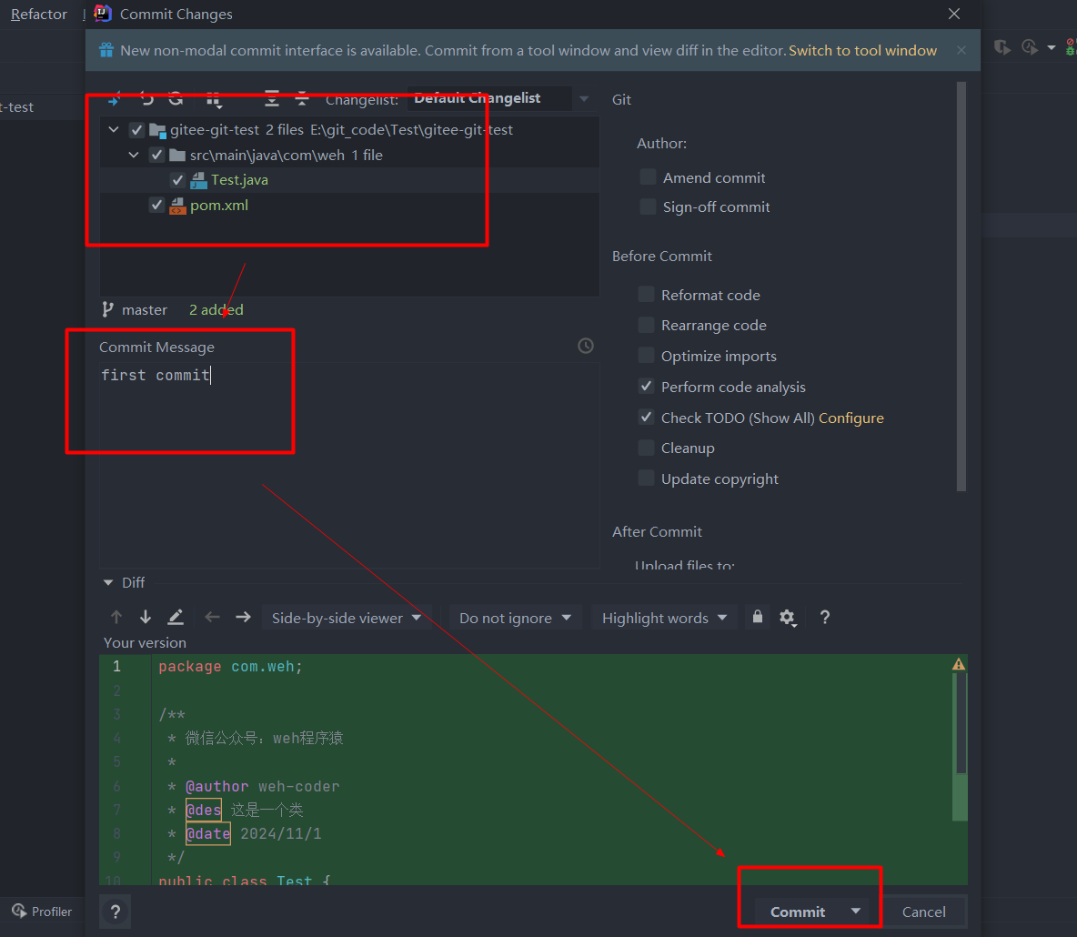The height and width of the screenshot is (937, 1077).
Task: Open Highlight words dropdown
Action: pos(664,618)
